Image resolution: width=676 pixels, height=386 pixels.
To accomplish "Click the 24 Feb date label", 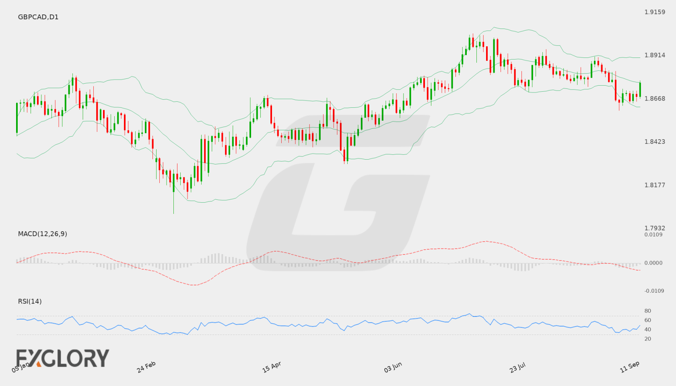I will point(146,367).
